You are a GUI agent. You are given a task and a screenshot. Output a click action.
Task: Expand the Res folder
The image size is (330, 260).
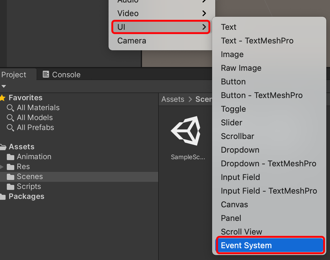click(1, 167)
